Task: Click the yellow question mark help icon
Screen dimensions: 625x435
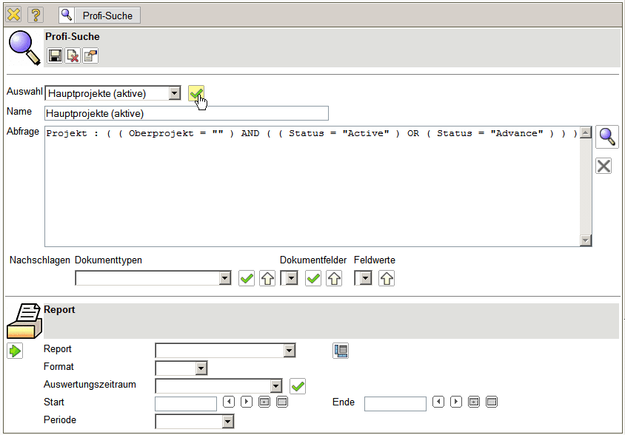Action: 36,14
